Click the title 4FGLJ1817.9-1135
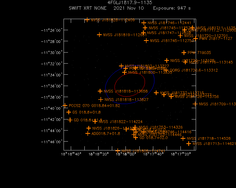Viewport: 236px width, 188px height. [130, 2]
